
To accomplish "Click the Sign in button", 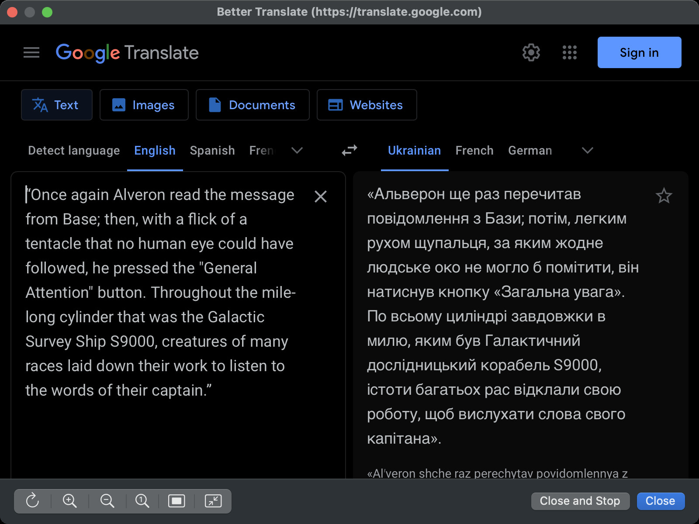I will pyautogui.click(x=639, y=52).
